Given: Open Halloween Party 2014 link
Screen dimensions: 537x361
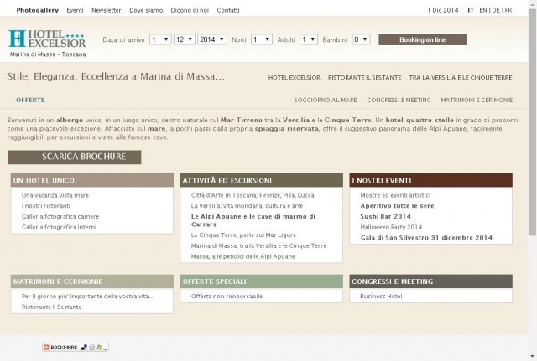Looking at the screenshot, I should [x=391, y=227].
